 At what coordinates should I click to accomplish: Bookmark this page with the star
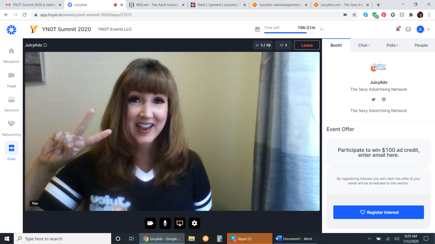coord(354,15)
